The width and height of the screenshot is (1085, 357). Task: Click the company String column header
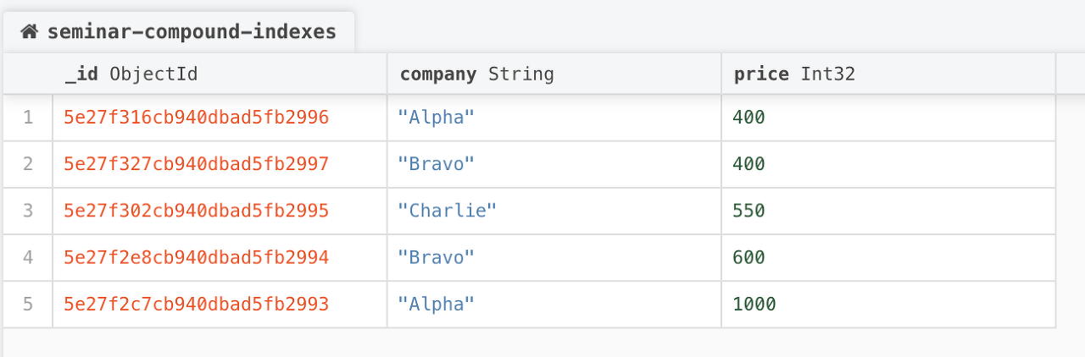(x=476, y=74)
